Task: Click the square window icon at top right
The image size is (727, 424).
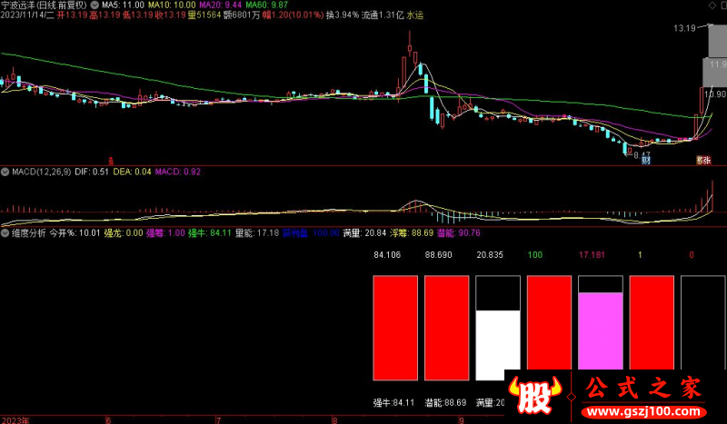Action: (x=722, y=5)
